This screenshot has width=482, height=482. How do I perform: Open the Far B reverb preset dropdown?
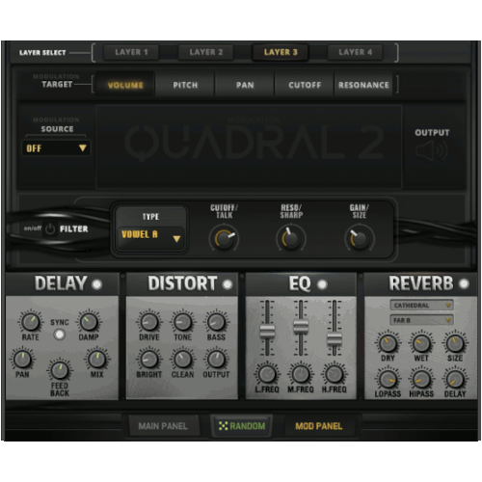click(421, 320)
